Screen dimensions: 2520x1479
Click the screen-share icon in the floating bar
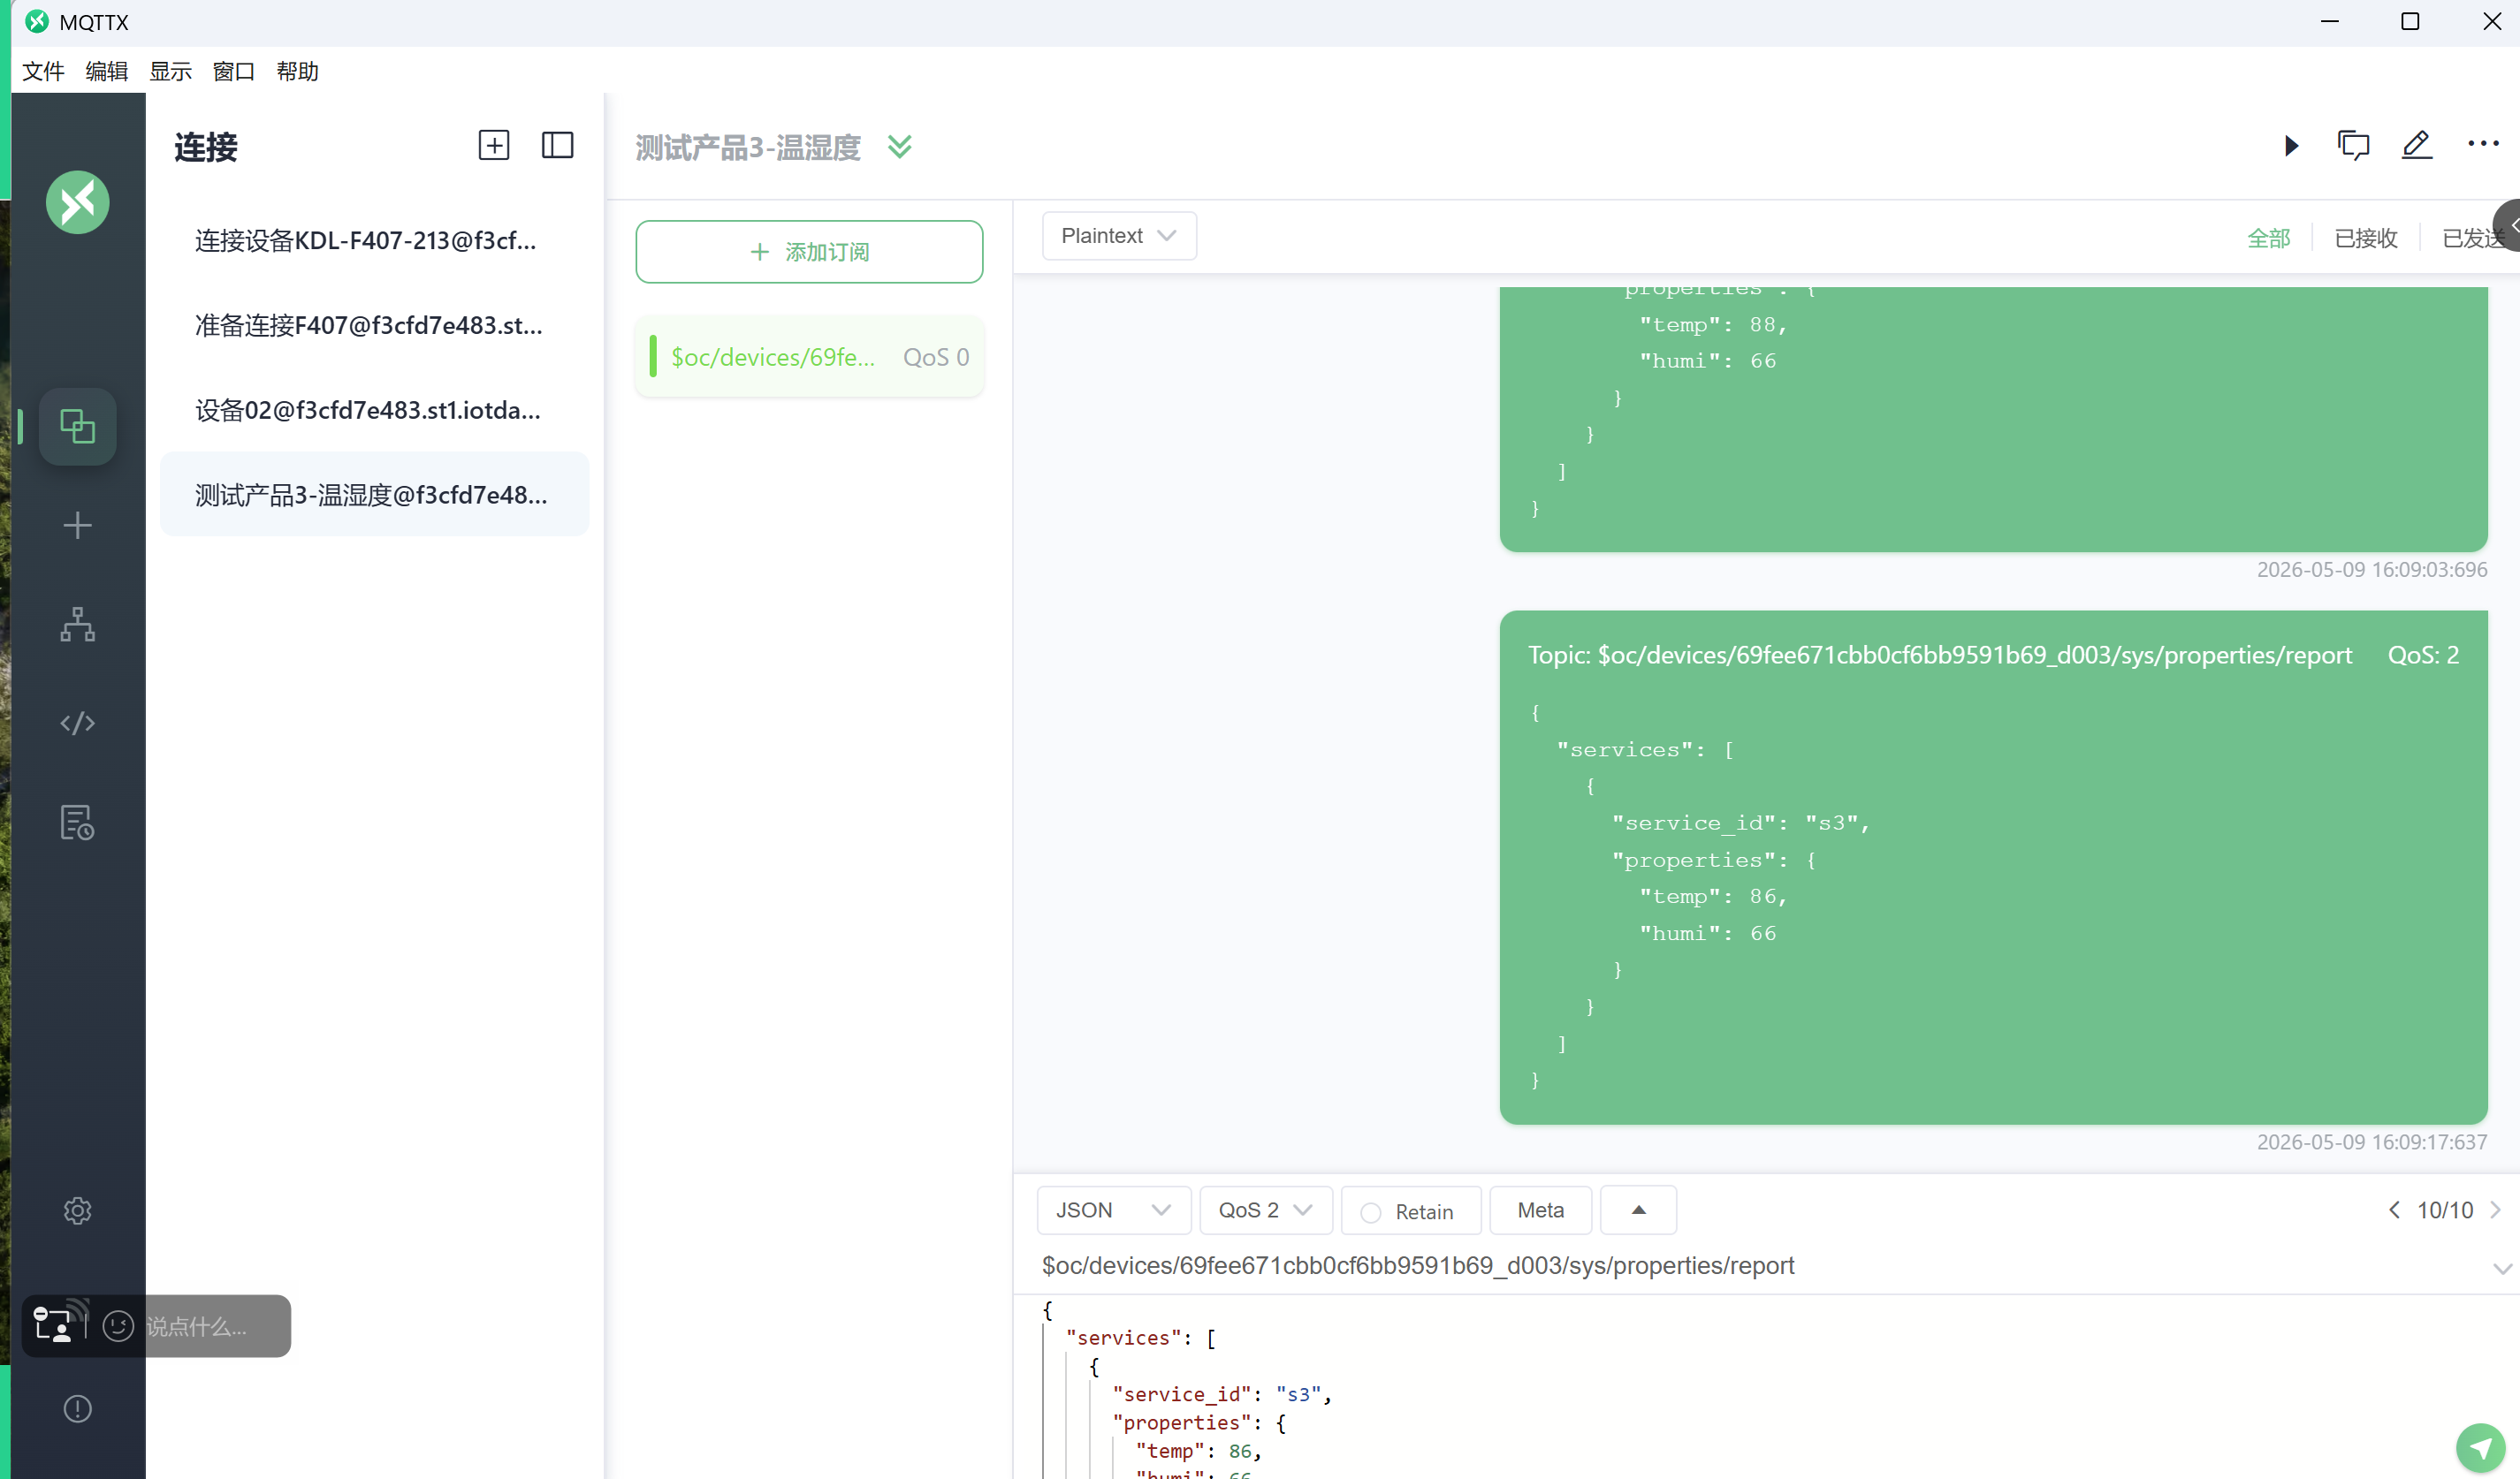click(x=55, y=1324)
